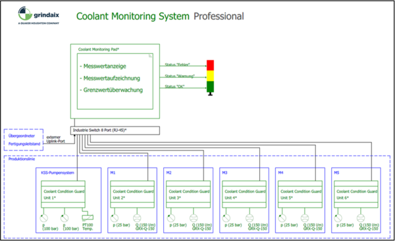This screenshot has width=395, height=241.
Task: Pick the flow sensor symbol in M3
Action: 250,218
